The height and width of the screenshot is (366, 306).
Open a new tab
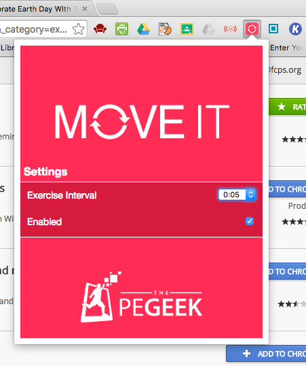click(x=107, y=9)
